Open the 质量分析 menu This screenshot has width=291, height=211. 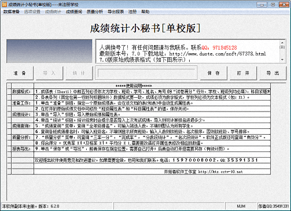click(x=95, y=12)
